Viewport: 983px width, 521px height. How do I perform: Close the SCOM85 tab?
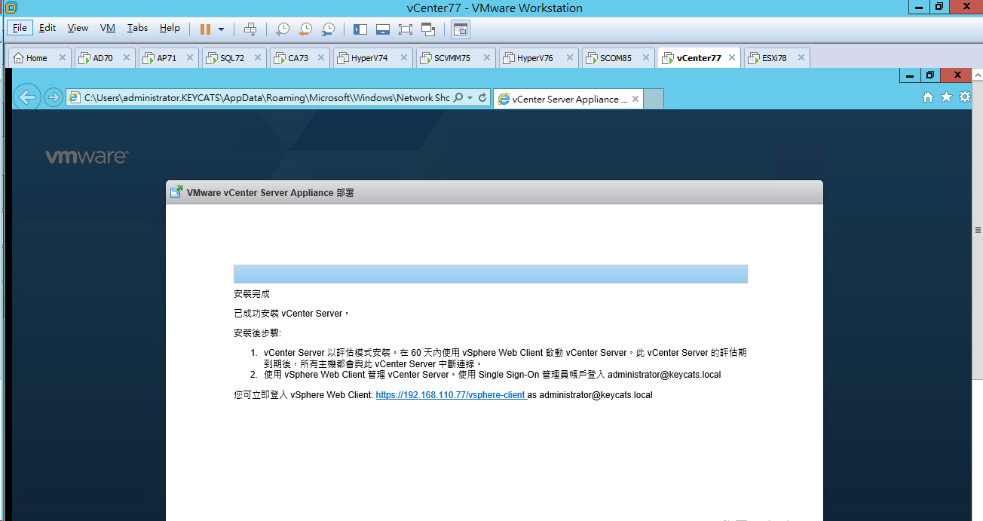point(646,57)
